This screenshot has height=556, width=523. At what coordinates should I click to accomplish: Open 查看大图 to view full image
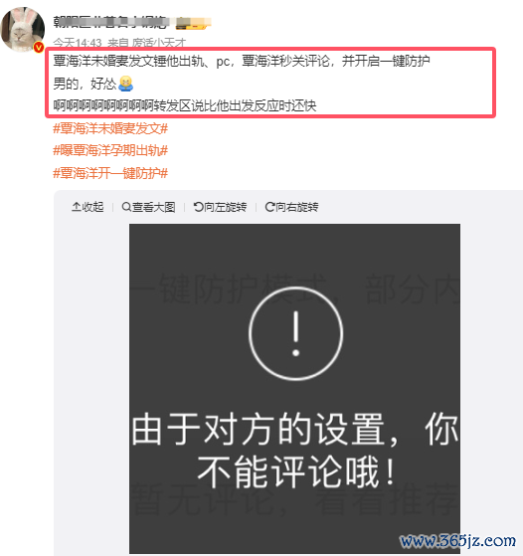[x=148, y=207]
